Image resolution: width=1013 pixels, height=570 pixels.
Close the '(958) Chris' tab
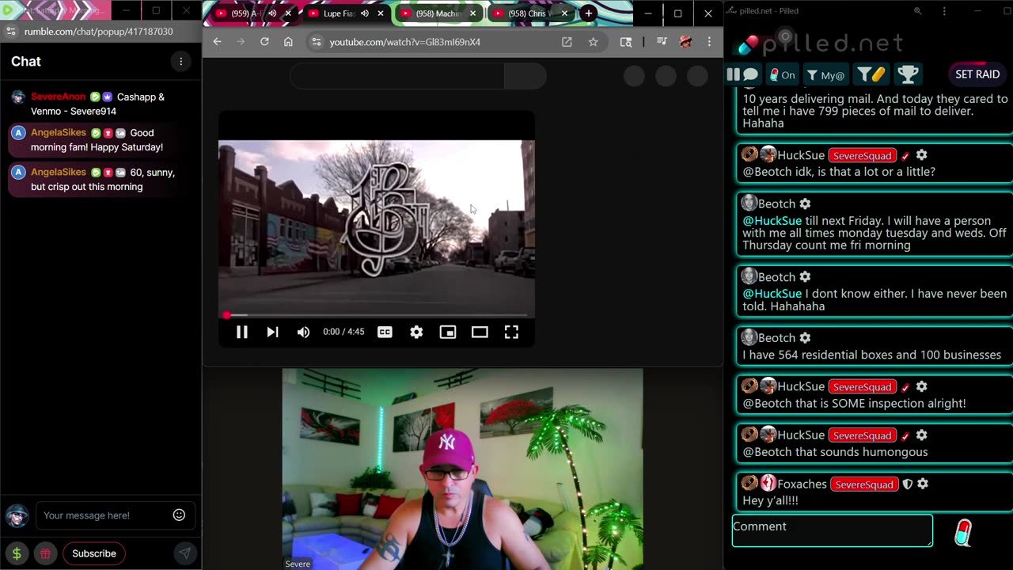564,13
